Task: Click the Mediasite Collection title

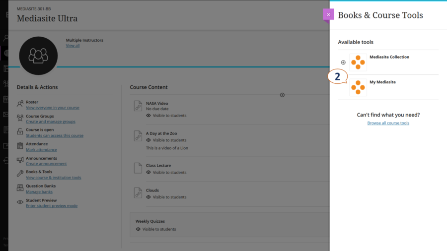Action: pyautogui.click(x=389, y=57)
